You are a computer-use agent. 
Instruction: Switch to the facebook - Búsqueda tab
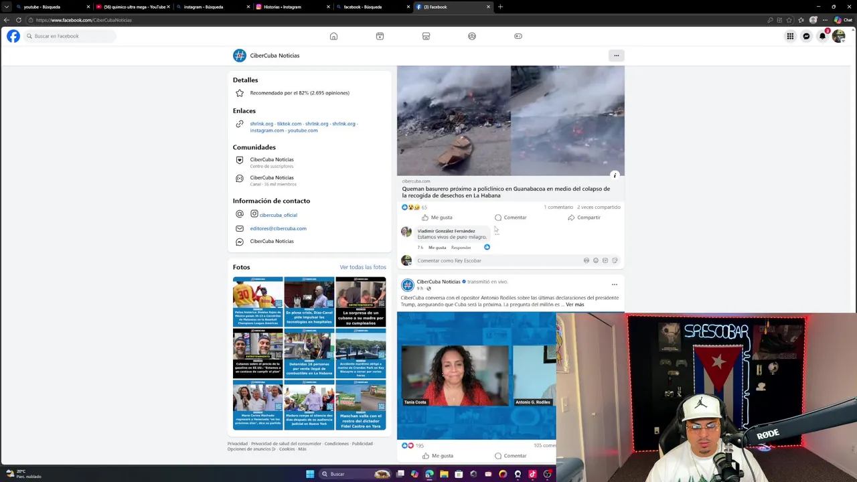click(x=368, y=7)
